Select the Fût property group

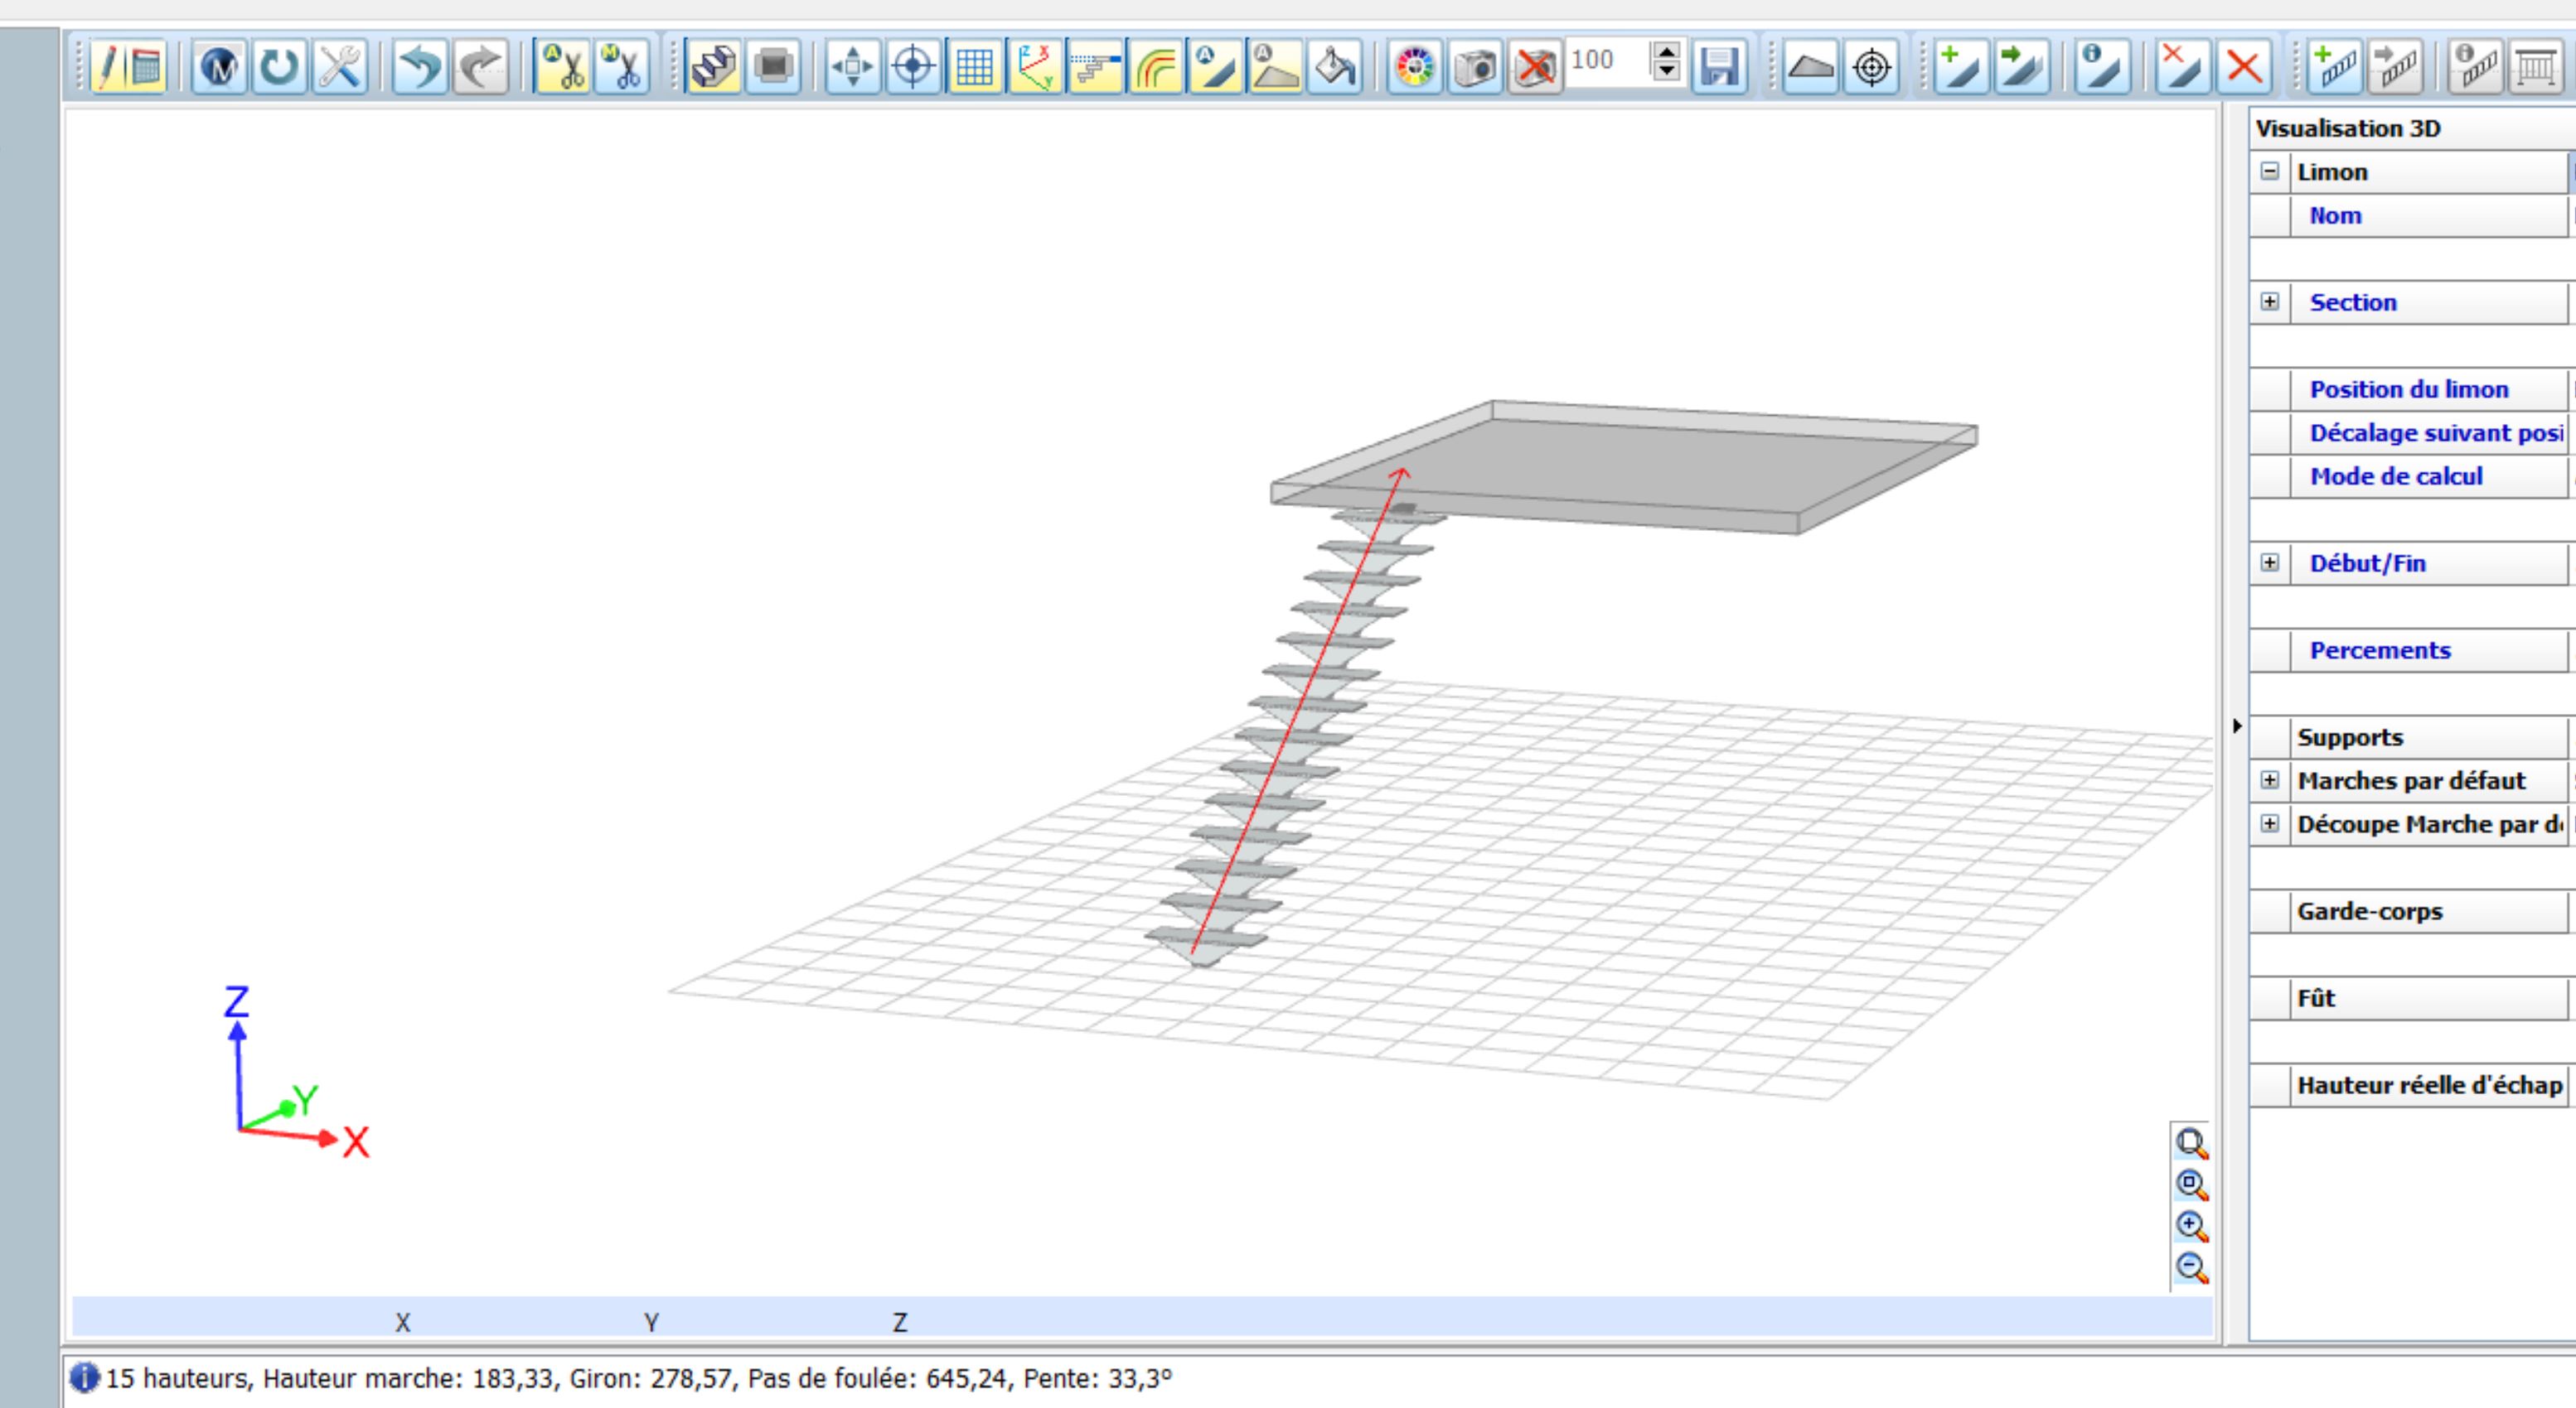click(2412, 998)
